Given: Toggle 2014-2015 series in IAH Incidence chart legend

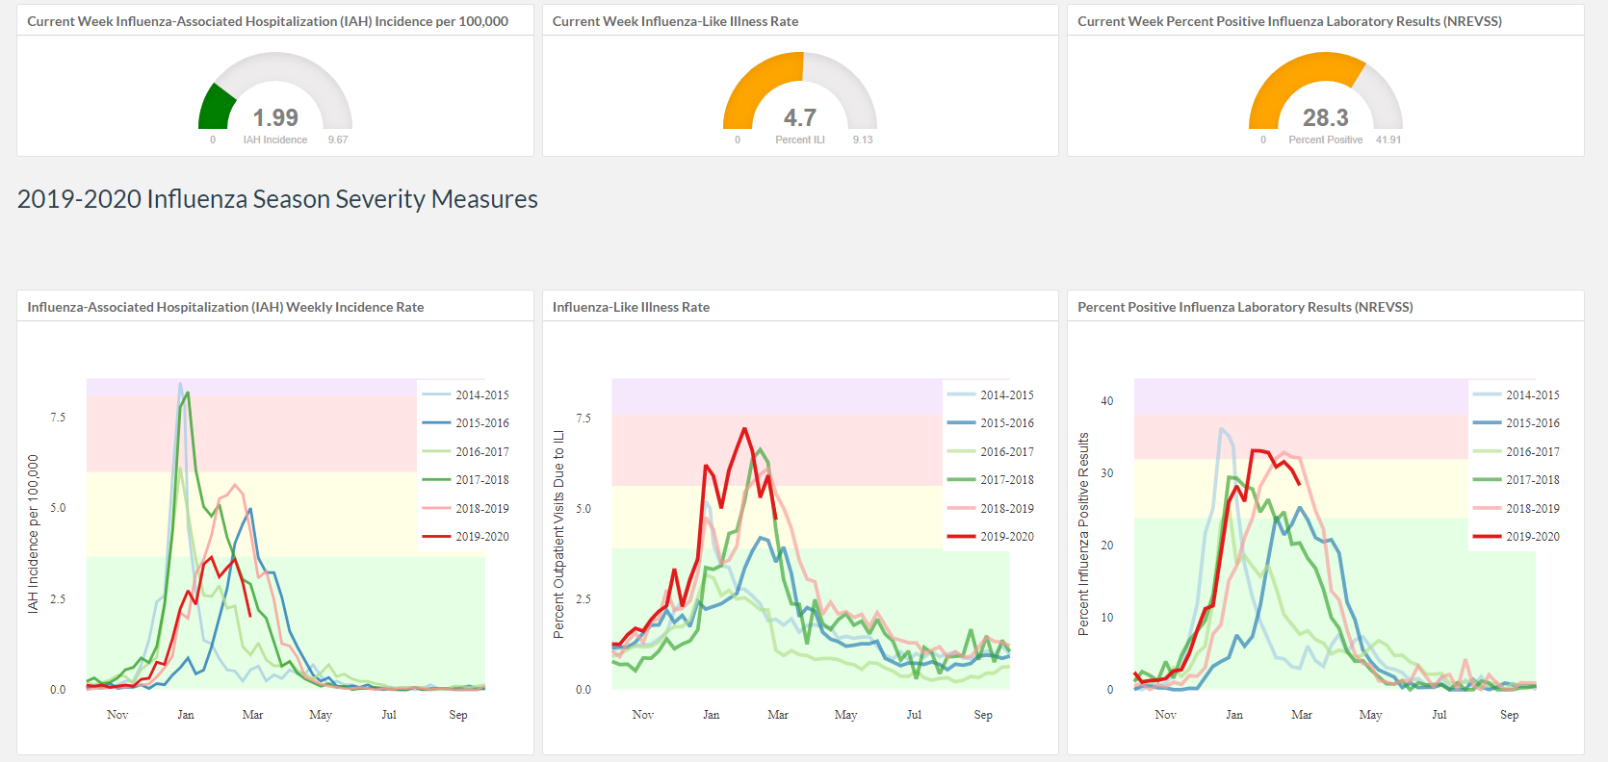Looking at the screenshot, I should coord(466,394).
